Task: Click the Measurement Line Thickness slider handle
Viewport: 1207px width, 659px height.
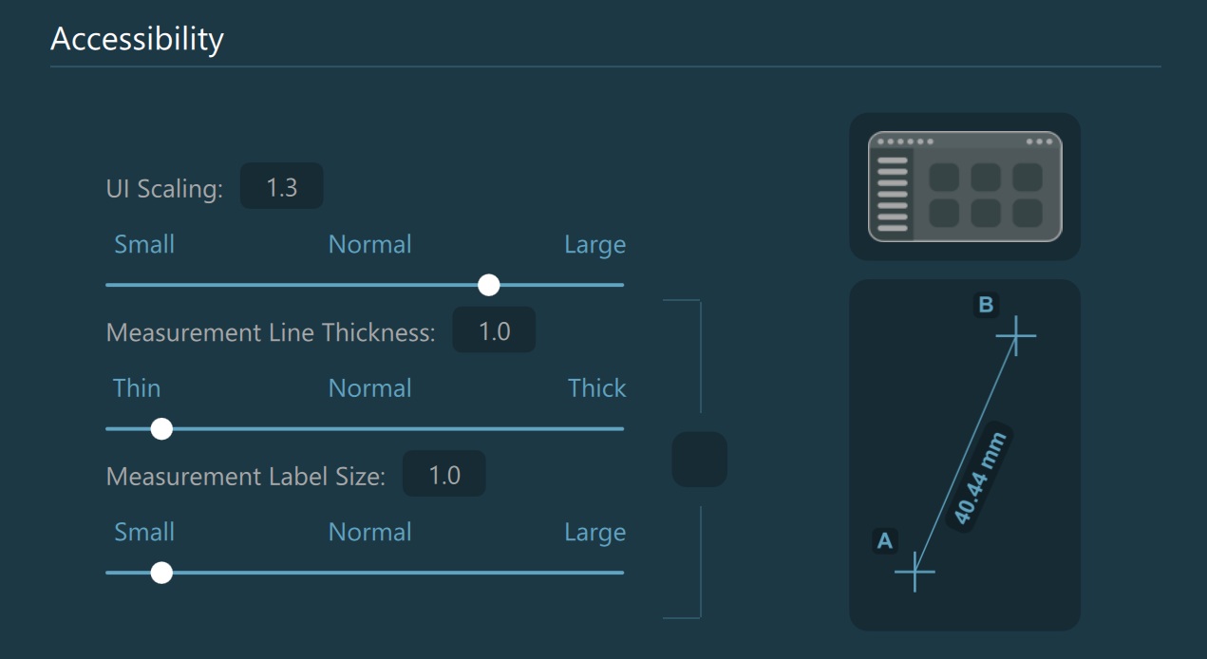Action: click(x=161, y=429)
